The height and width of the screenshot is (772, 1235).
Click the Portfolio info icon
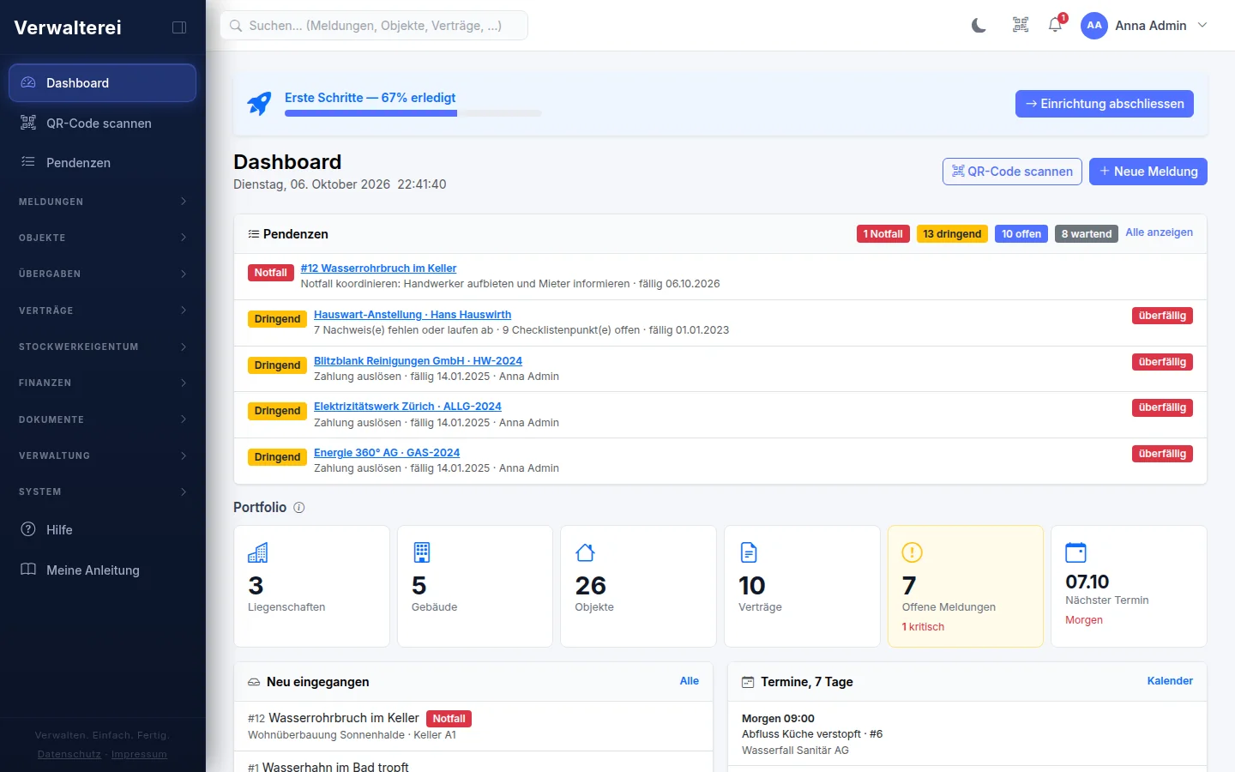[299, 508]
